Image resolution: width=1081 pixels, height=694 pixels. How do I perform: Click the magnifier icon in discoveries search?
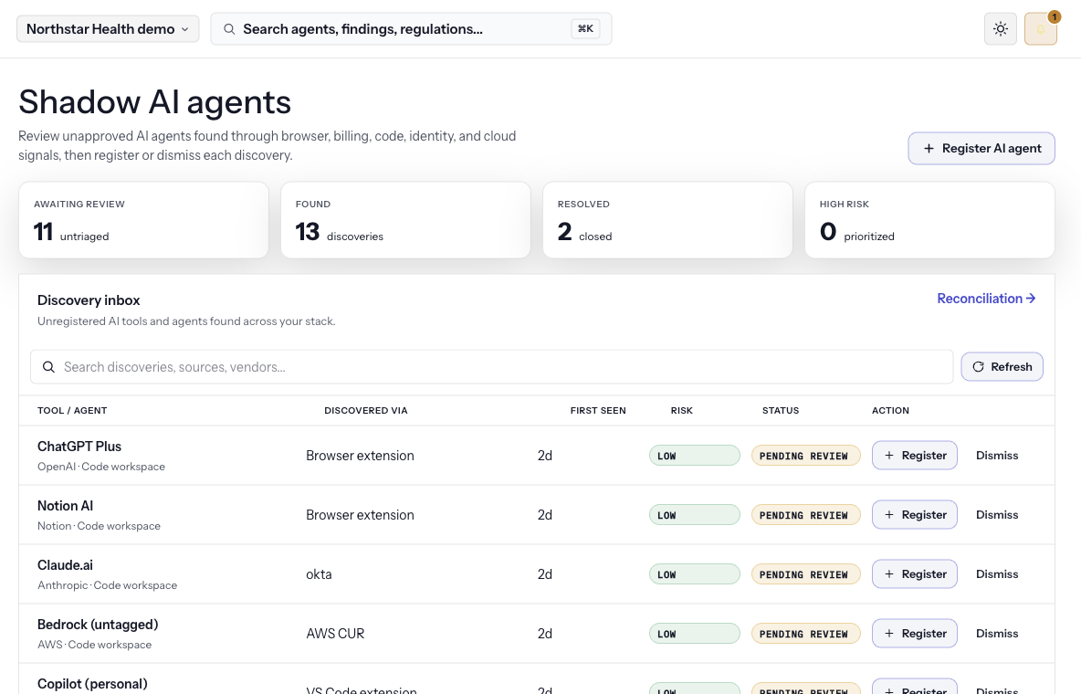point(49,367)
